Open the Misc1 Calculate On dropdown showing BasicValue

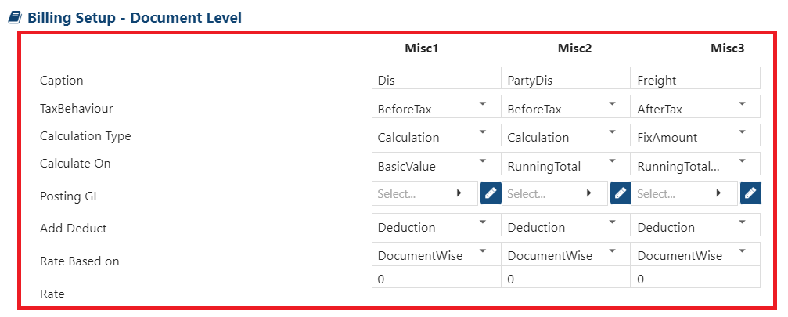coord(436,164)
